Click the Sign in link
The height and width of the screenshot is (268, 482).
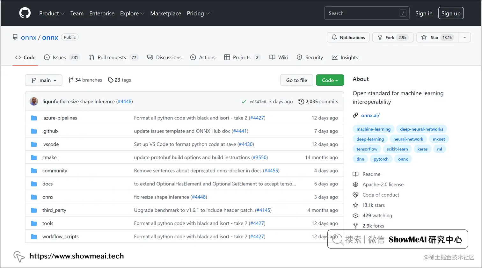coord(424,13)
